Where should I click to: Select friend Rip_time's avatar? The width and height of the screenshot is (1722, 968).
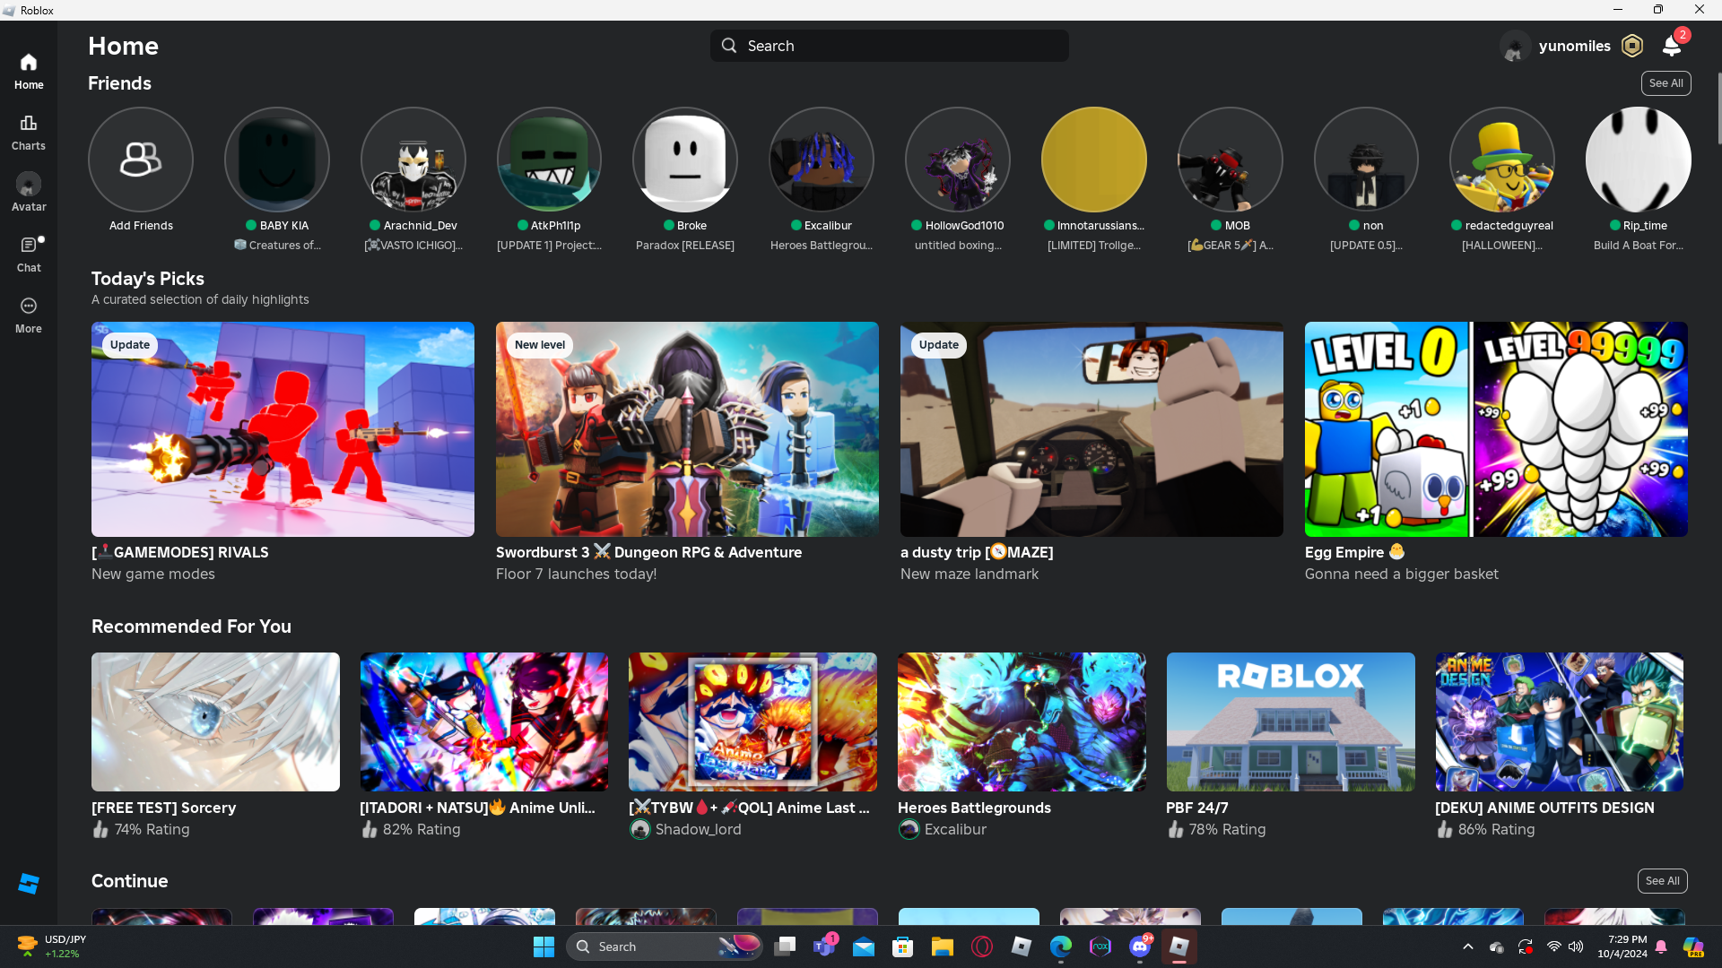[1639, 160]
